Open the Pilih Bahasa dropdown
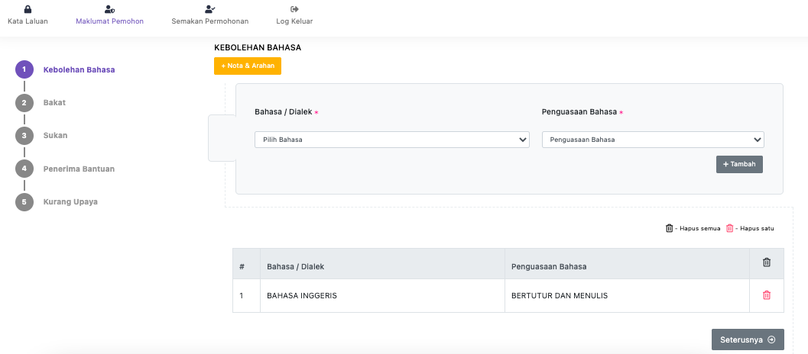 pyautogui.click(x=392, y=140)
